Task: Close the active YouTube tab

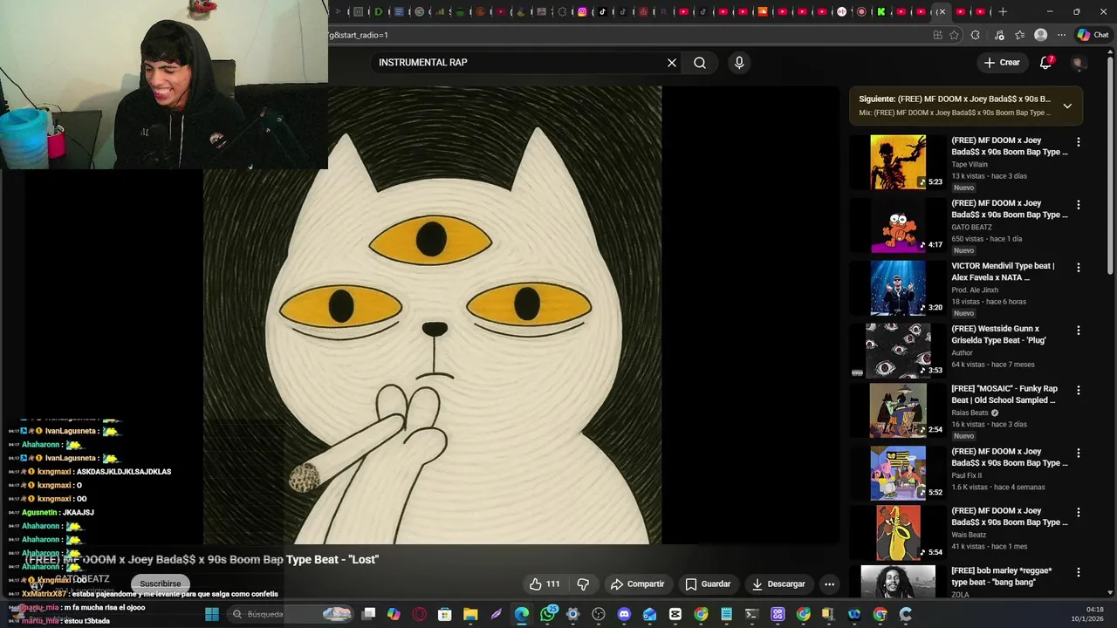Action: pyautogui.click(x=942, y=11)
